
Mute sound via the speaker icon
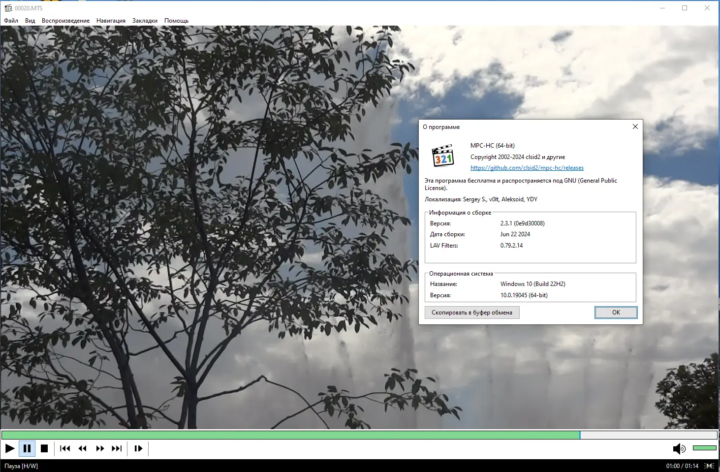click(679, 448)
